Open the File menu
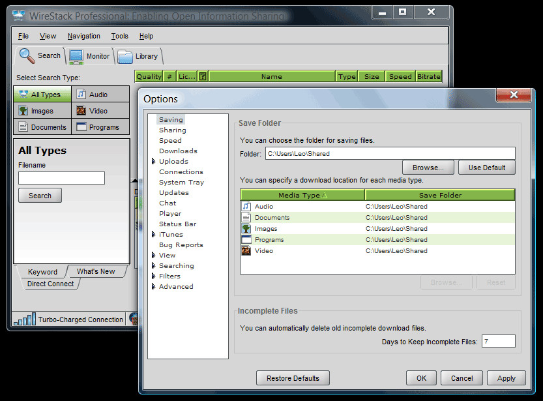This screenshot has height=401, width=543. click(23, 36)
